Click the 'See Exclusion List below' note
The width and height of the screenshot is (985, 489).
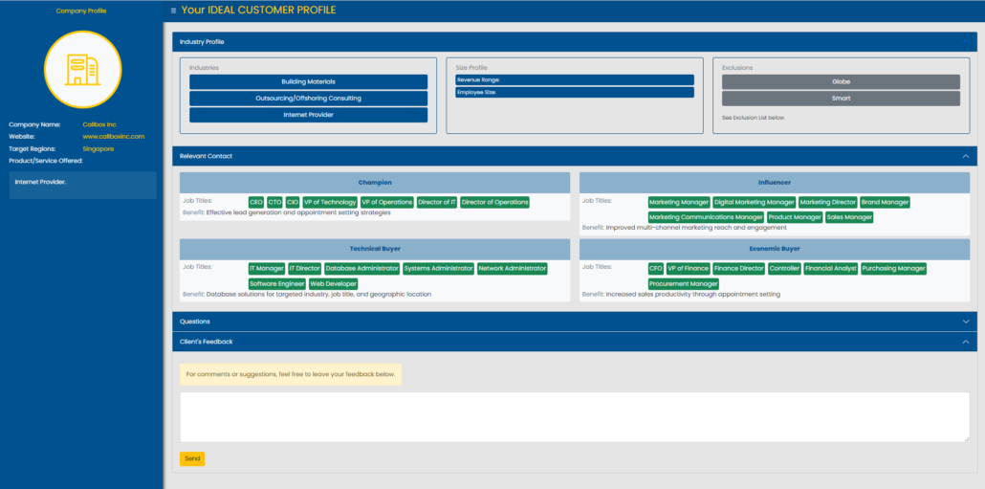point(754,118)
